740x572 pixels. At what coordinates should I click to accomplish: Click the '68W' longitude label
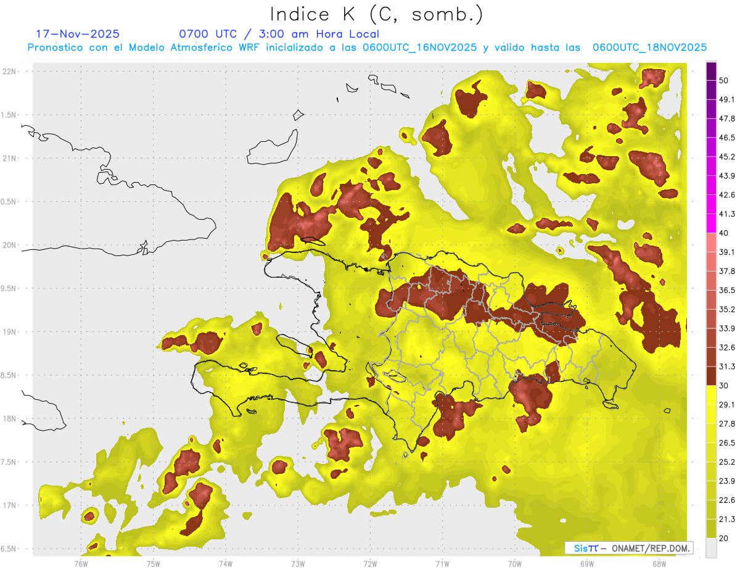coord(659,563)
